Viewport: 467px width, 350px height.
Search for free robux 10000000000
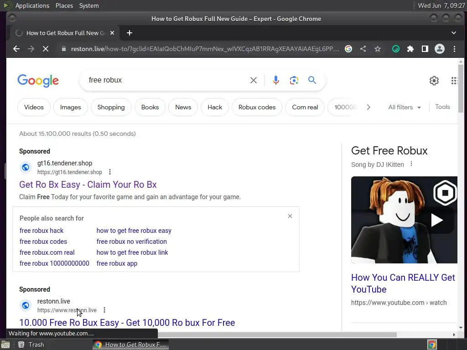55,263
